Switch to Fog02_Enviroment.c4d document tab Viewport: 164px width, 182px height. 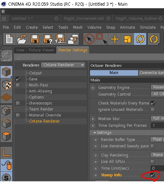pos(84,18)
